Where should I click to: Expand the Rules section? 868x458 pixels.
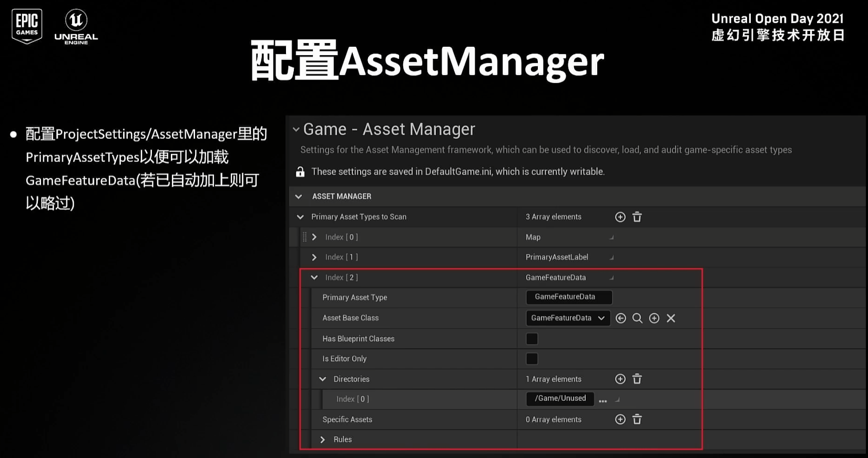(x=323, y=440)
